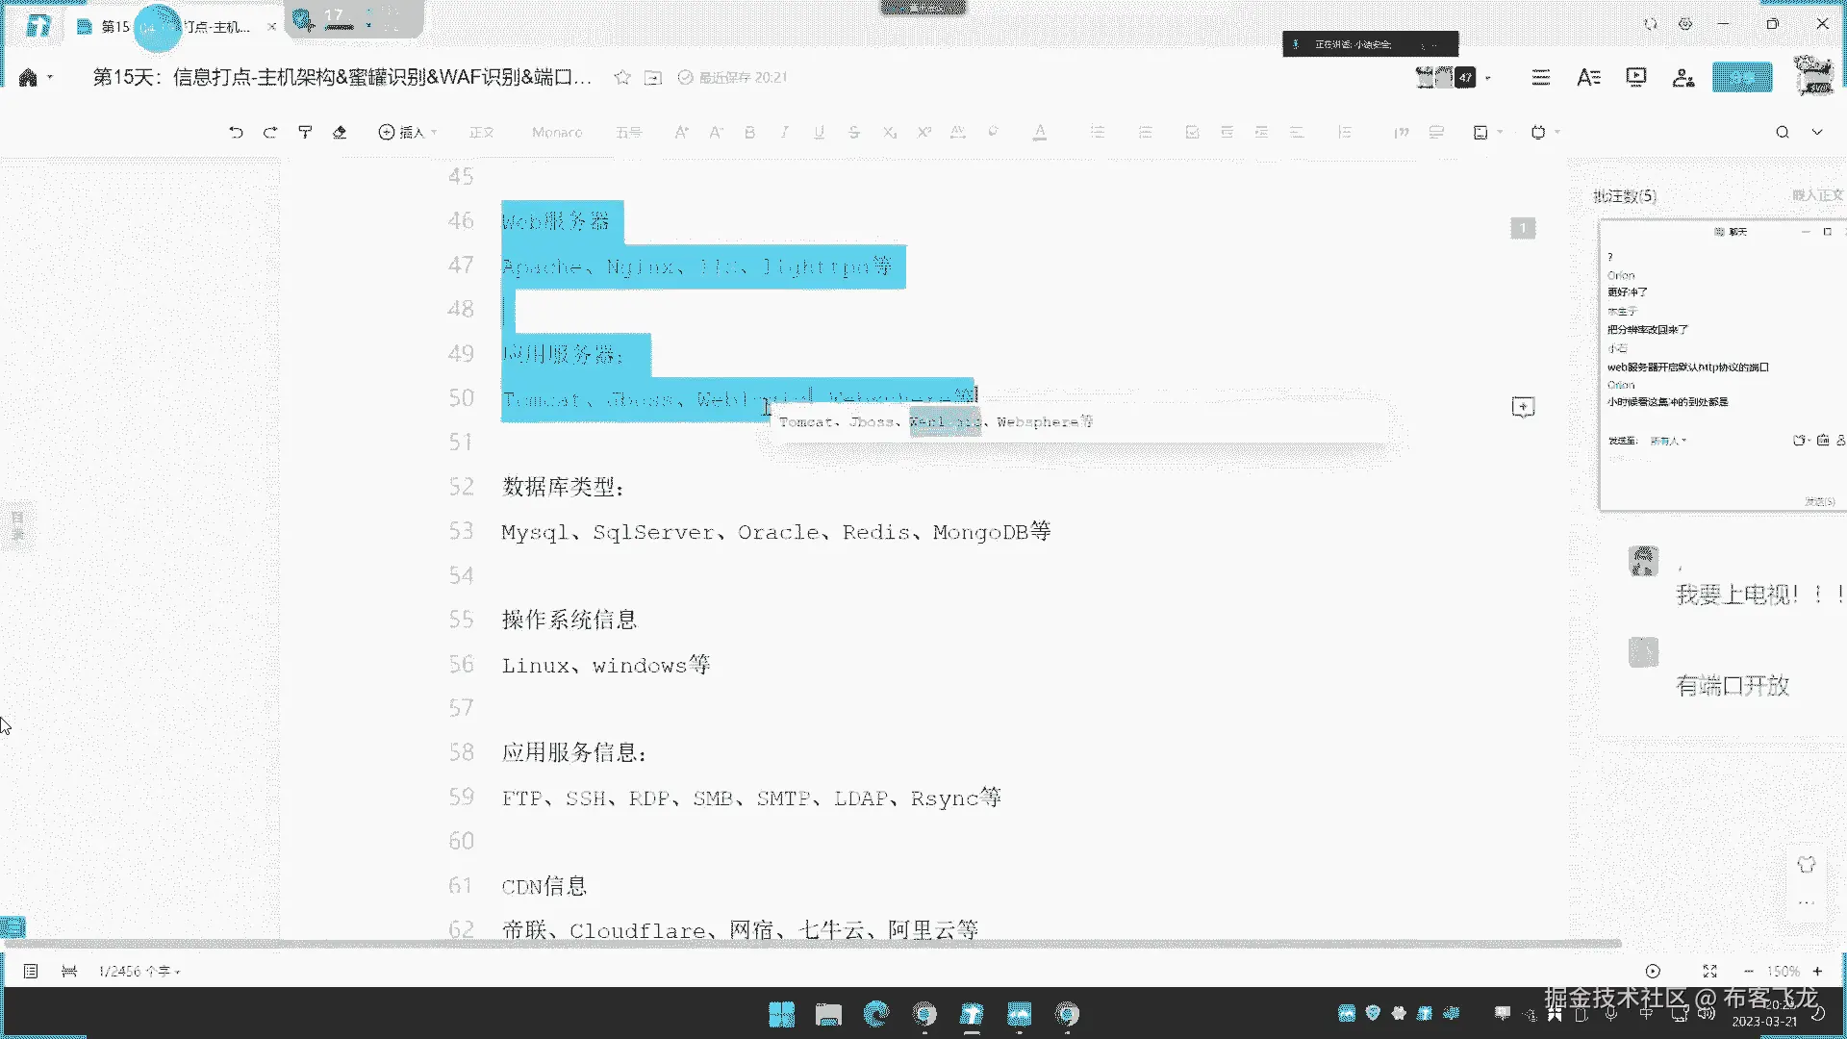Screen dimensions: 1847x1039
Task: Click the 嵌入正文 link
Action: click(1816, 195)
